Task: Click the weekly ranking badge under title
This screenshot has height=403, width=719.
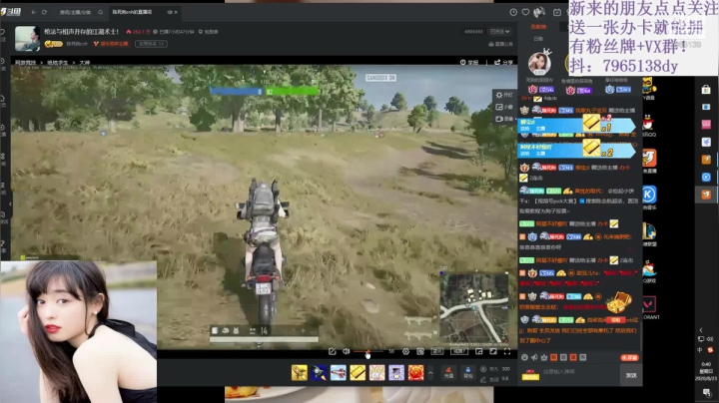Action: pos(151,44)
